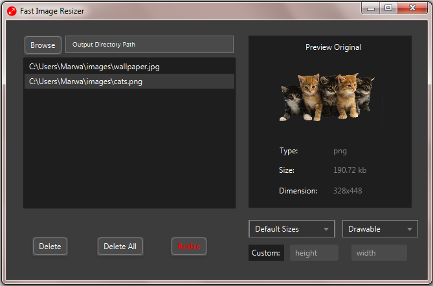Click the Delete button
Screen dimensions: 433x286
pyautogui.click(x=50, y=247)
